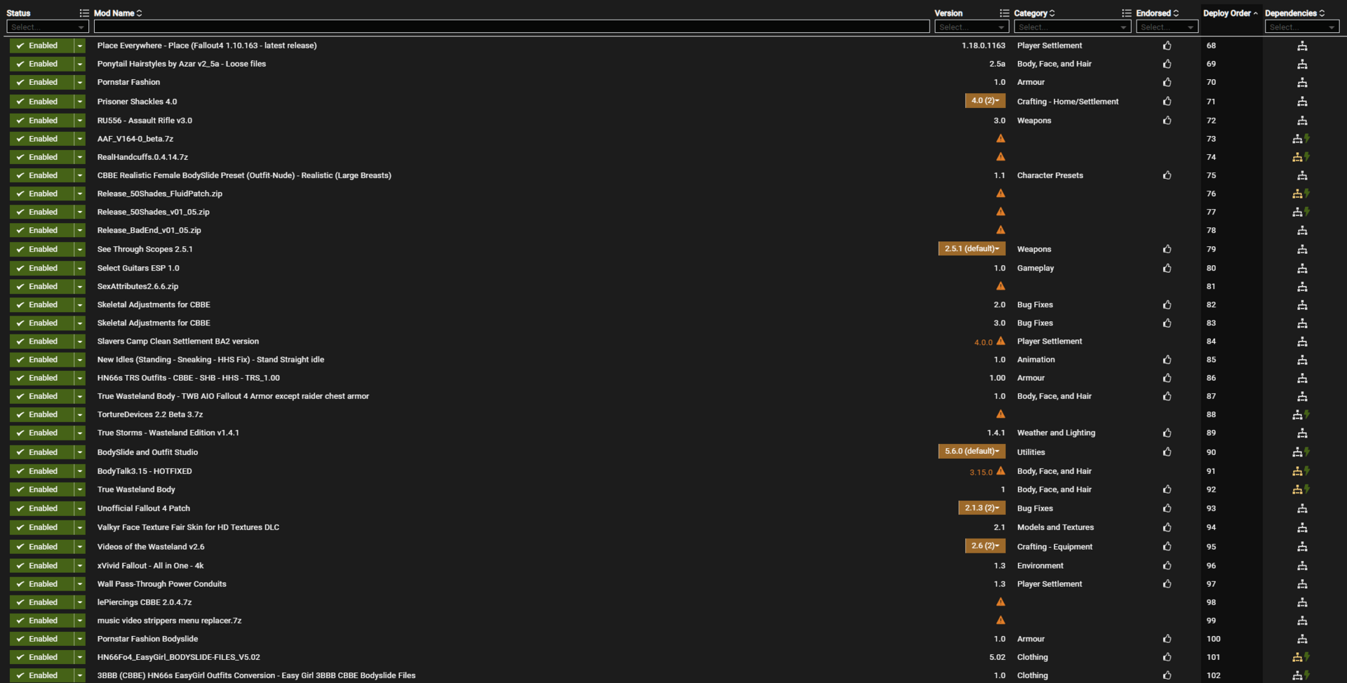Select 'music video strippers menu replacer.7z' row name
The width and height of the screenshot is (1347, 683).
[169, 621]
